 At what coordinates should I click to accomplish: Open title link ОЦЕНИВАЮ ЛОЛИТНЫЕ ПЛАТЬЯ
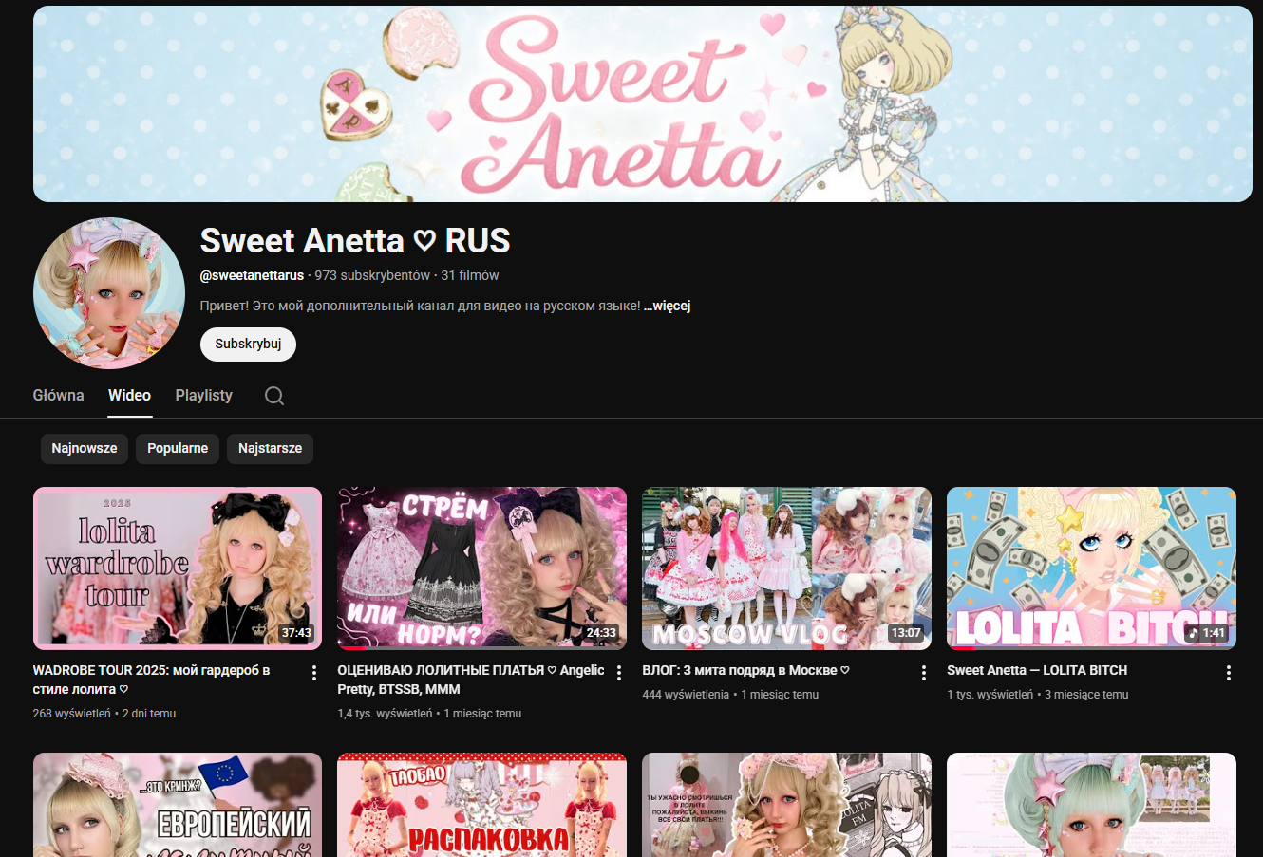coord(471,680)
